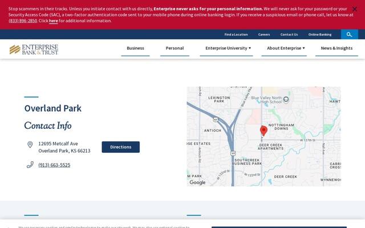Click the Antioch map label
The image size is (365, 228).
[213, 131]
